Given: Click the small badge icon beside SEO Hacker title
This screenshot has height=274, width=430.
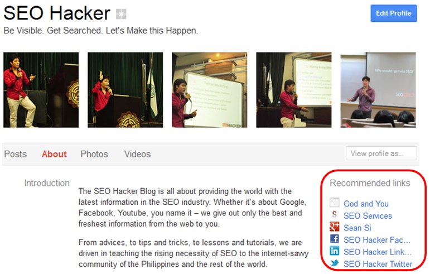Looking at the screenshot, I should tap(121, 14).
